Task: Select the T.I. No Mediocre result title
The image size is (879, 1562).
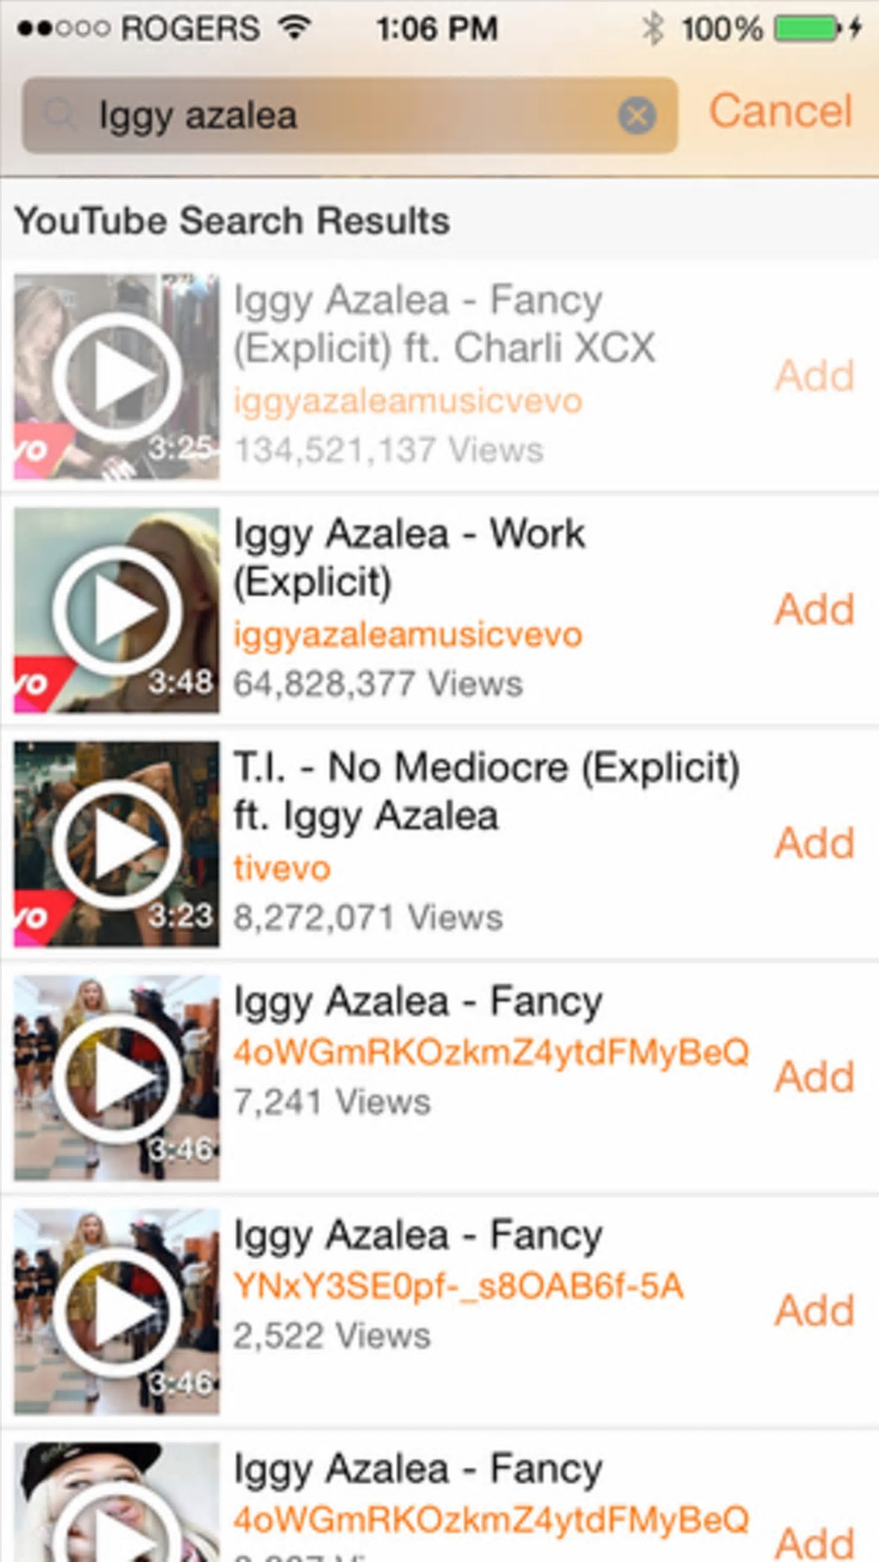Action: click(x=487, y=791)
